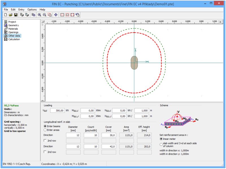Viewport: 226px width, 169px height.
Task: Open the Entry menu
Action: click(21, 9)
